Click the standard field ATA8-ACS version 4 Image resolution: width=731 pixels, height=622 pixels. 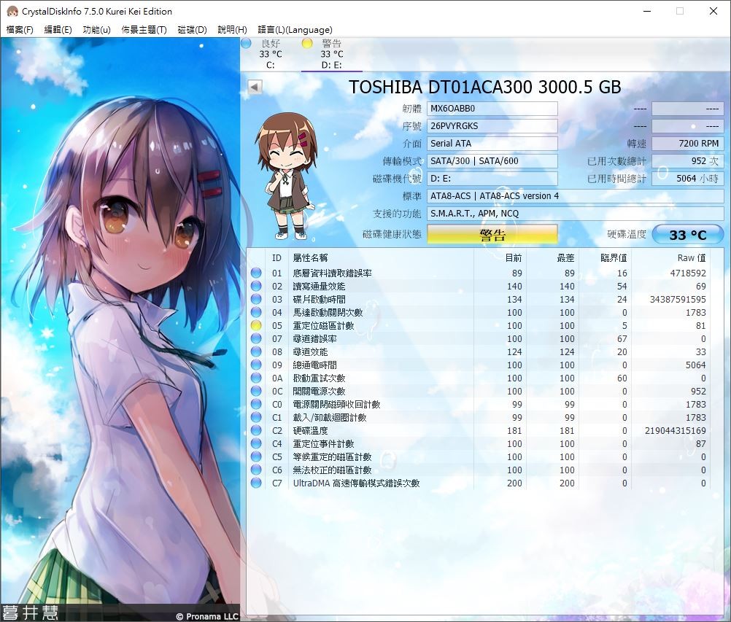coord(576,196)
